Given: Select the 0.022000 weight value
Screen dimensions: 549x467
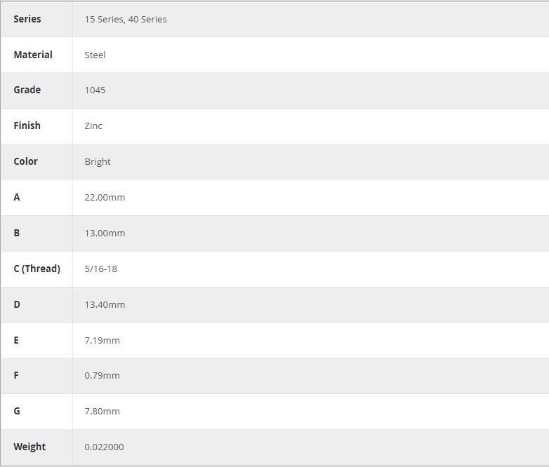Looking at the screenshot, I should [x=104, y=447].
